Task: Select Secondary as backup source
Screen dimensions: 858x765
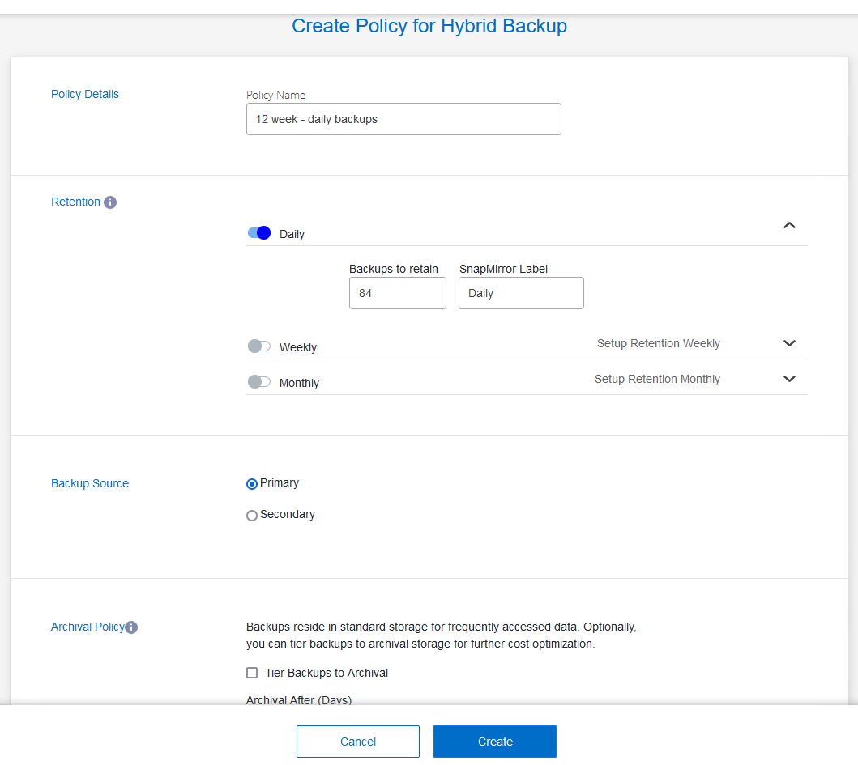Action: click(252, 516)
